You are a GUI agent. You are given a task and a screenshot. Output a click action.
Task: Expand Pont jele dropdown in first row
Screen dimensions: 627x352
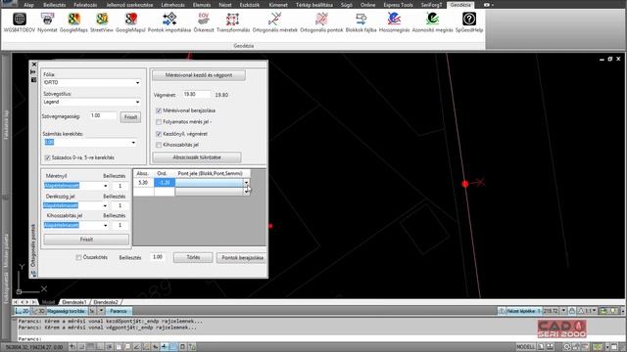click(246, 183)
